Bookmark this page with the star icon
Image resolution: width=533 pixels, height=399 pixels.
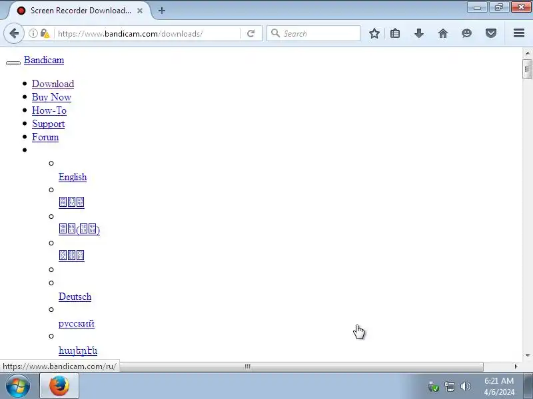(374, 33)
